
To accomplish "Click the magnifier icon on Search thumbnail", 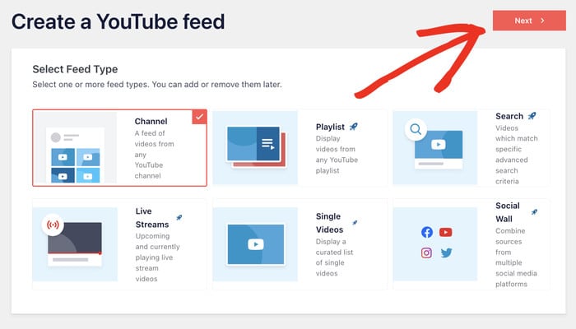I will pos(416,129).
